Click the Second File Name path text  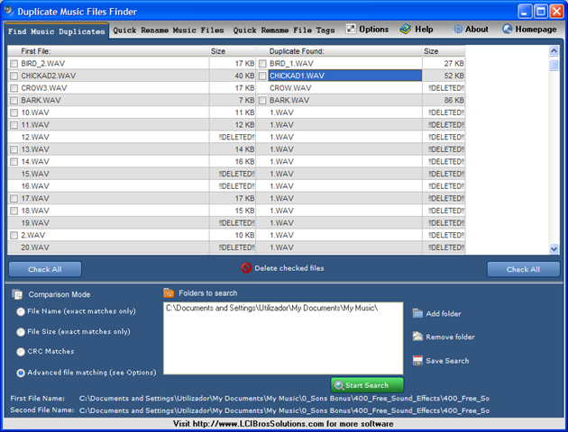(284, 410)
